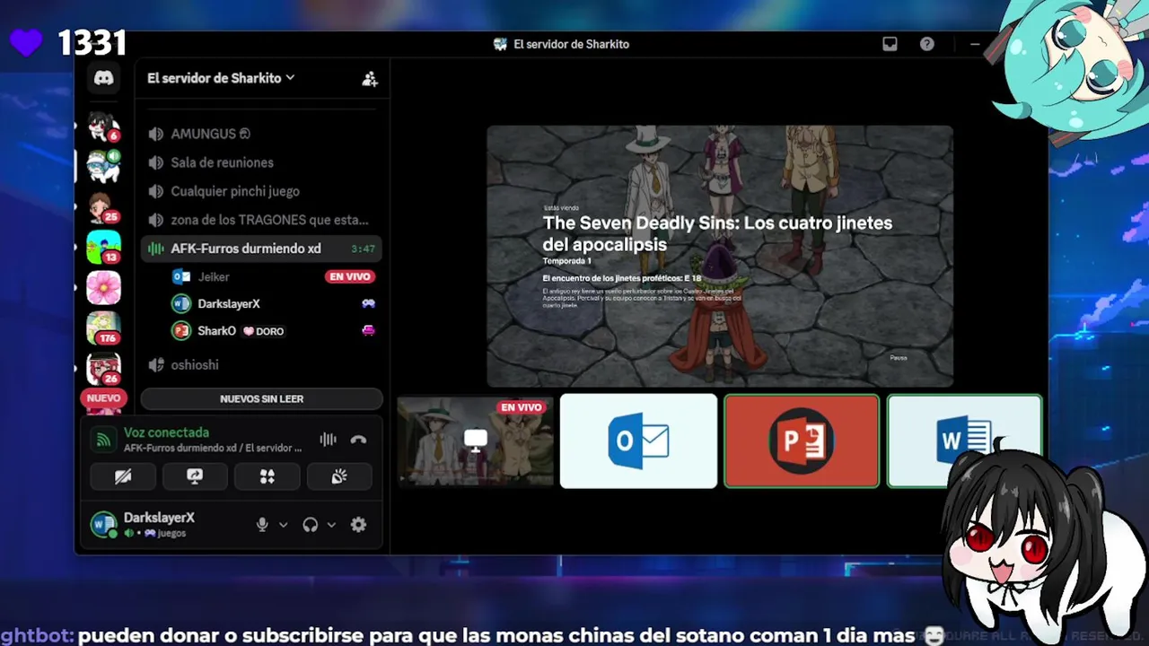Viewport: 1149px width, 646px height.
Task: Mute the microphone
Action: [262, 525]
